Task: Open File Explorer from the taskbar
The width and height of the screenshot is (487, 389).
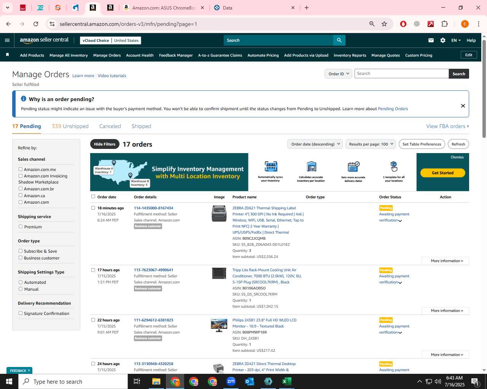Action: click(156, 381)
